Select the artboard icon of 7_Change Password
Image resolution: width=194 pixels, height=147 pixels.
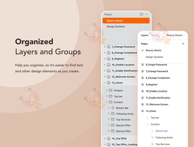pyautogui.click(x=108, y=47)
